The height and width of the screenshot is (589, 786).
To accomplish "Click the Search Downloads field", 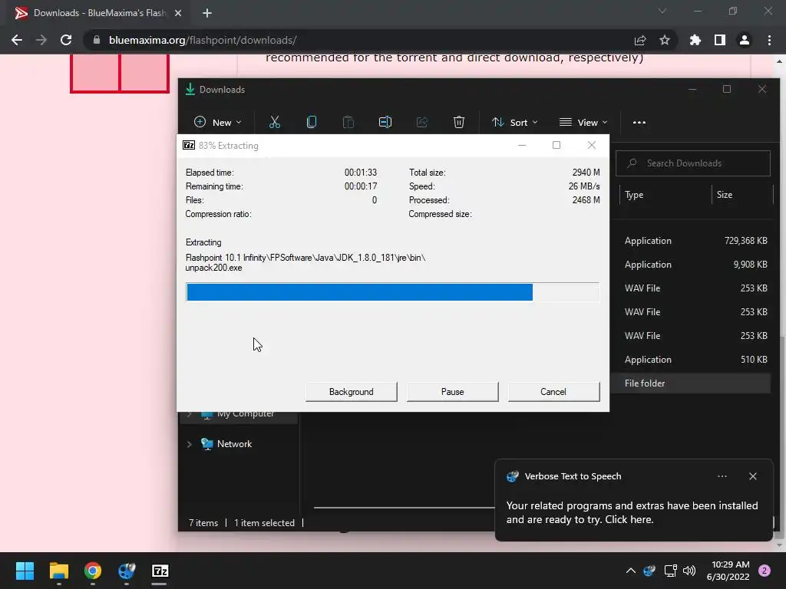I will point(693,163).
